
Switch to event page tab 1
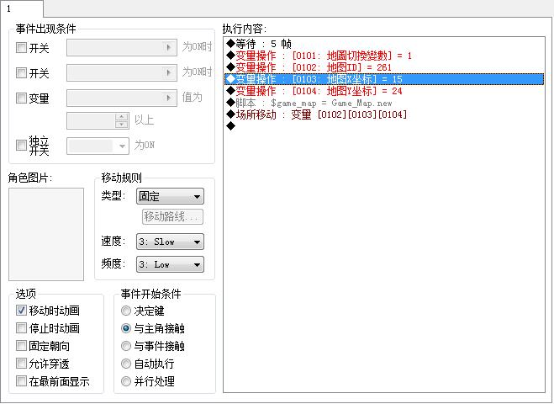pos(21,8)
